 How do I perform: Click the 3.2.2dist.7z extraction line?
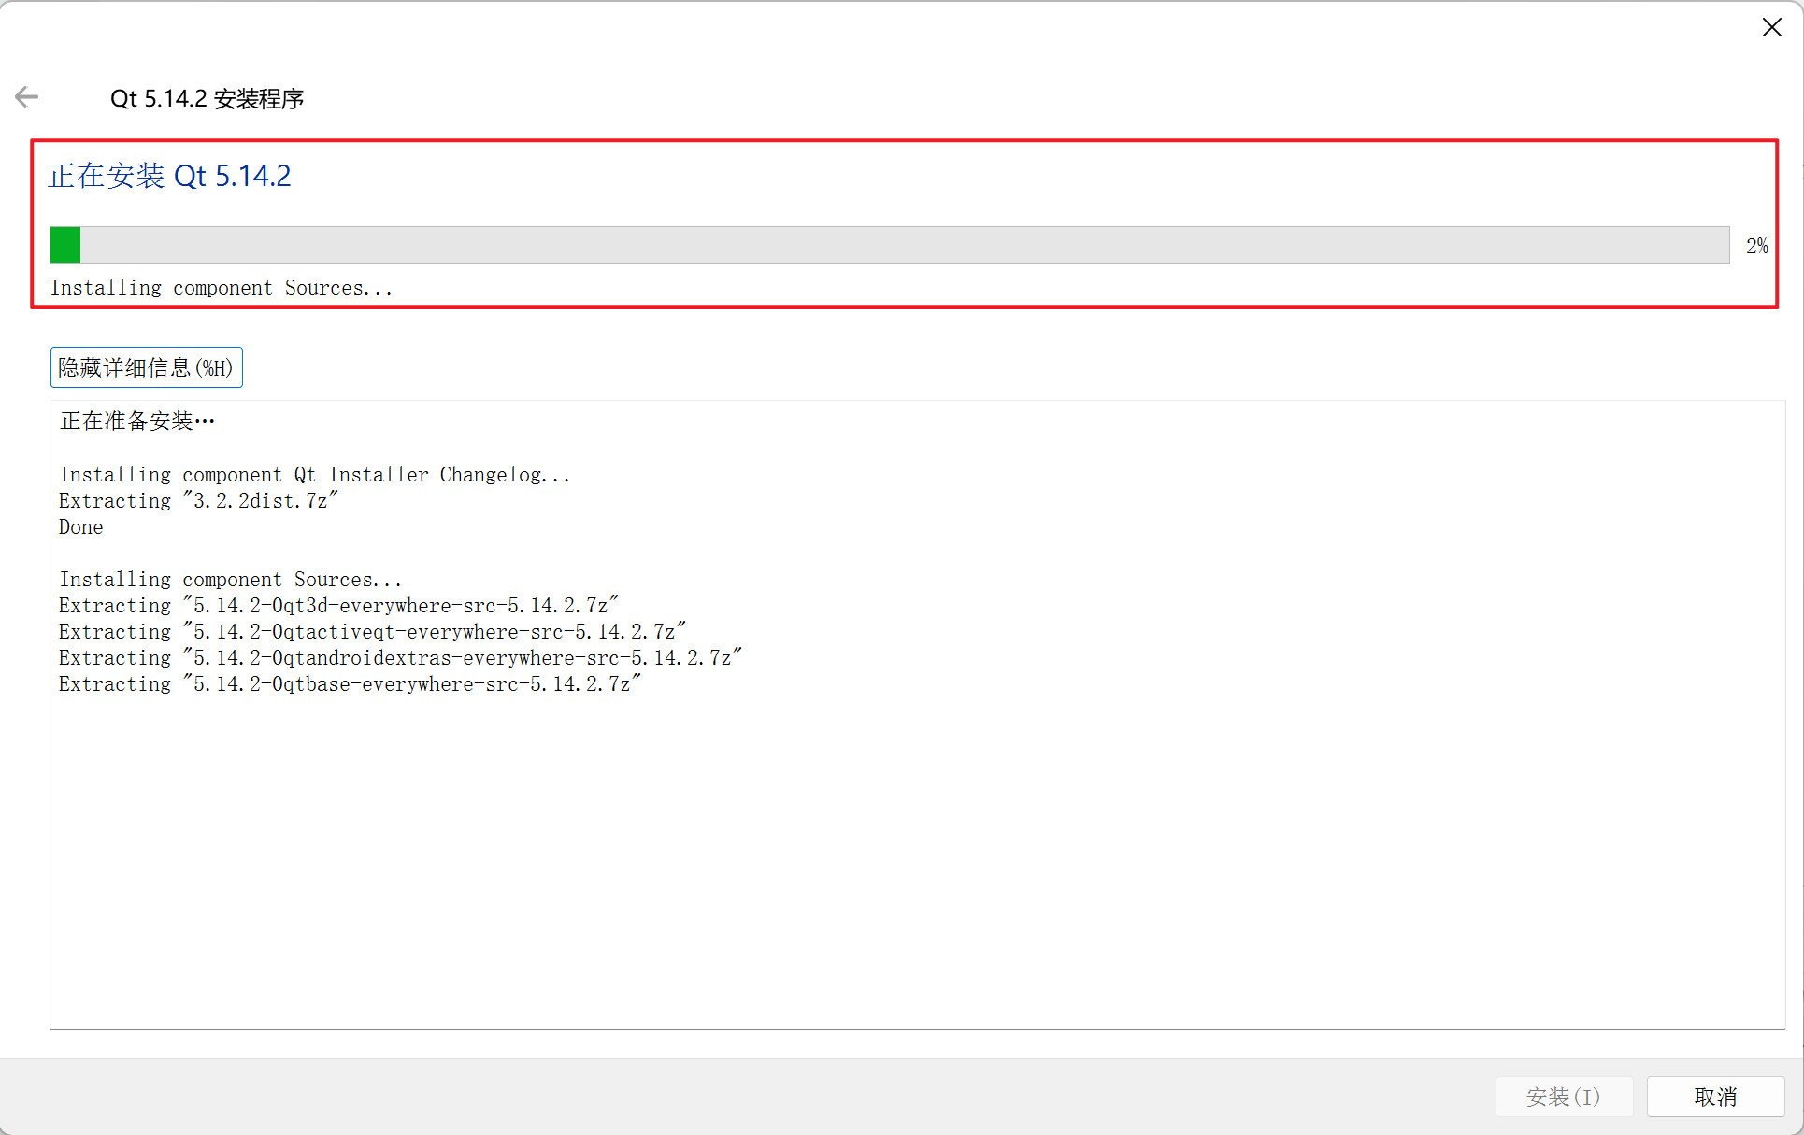click(198, 501)
